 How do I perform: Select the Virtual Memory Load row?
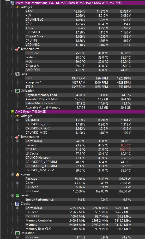[85, 103]
